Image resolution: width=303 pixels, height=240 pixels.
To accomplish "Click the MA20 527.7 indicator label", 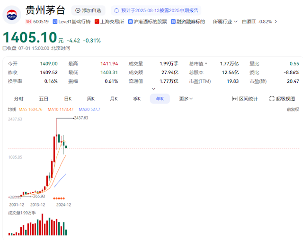I will (x=89, y=109).
